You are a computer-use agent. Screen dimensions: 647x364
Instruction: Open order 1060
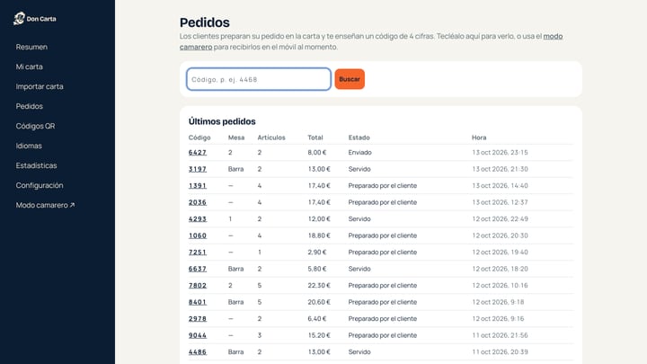(x=197, y=235)
